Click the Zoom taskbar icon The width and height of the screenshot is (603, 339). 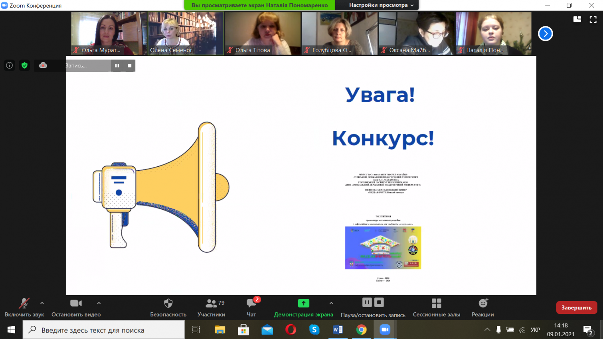click(x=385, y=330)
